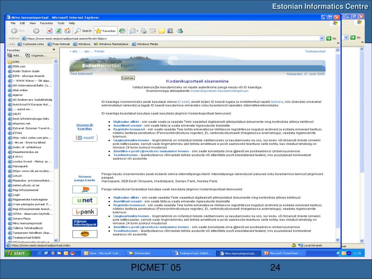Open the History toolbar icon
This screenshot has height=279, width=372.
click(x=122, y=31)
